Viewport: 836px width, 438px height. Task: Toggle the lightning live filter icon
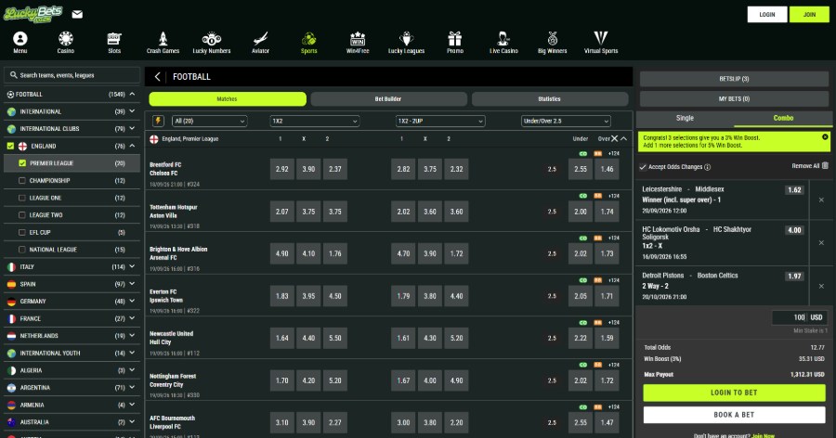pyautogui.click(x=158, y=121)
